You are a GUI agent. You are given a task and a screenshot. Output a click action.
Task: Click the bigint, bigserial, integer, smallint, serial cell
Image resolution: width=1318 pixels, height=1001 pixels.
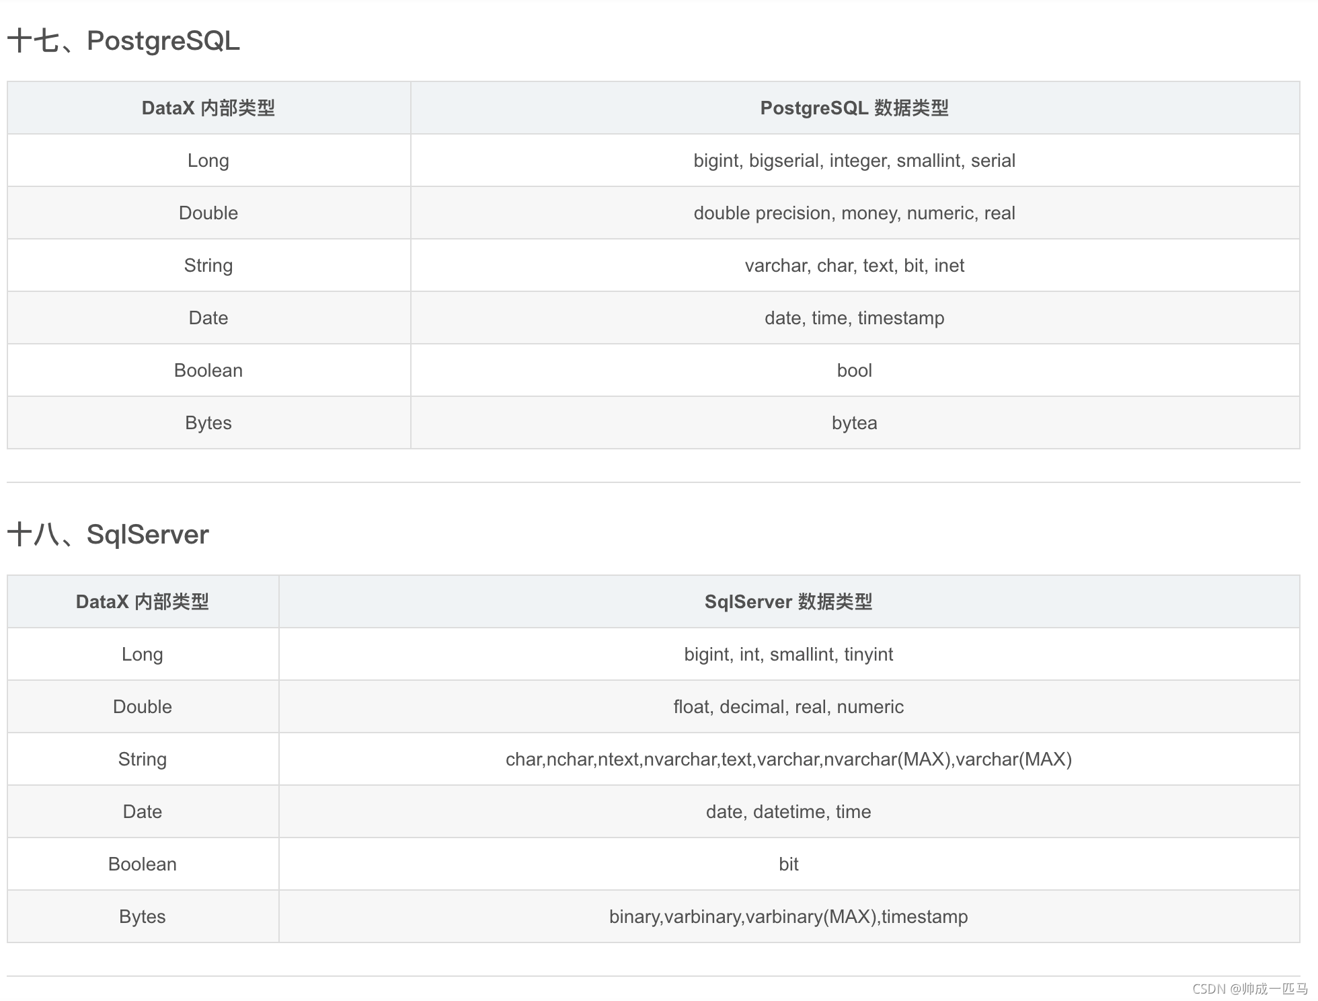tap(854, 161)
